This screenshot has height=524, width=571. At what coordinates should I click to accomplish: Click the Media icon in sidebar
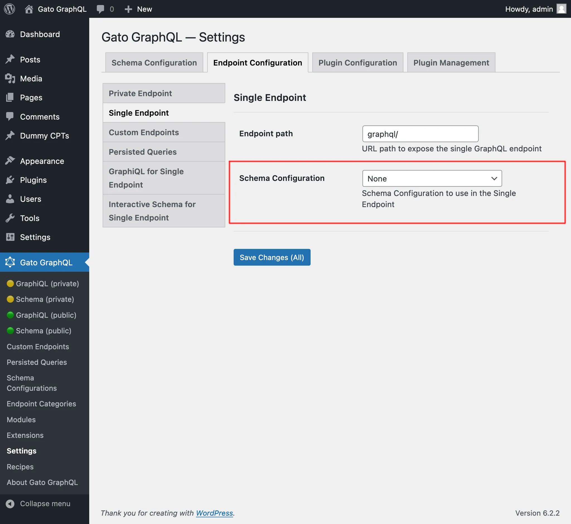(x=10, y=79)
